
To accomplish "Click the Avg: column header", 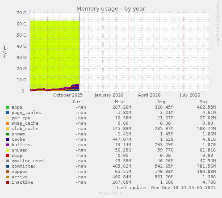I will (163, 102).
